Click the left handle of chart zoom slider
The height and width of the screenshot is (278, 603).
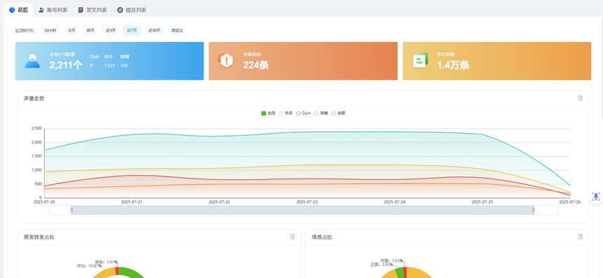[x=72, y=210]
